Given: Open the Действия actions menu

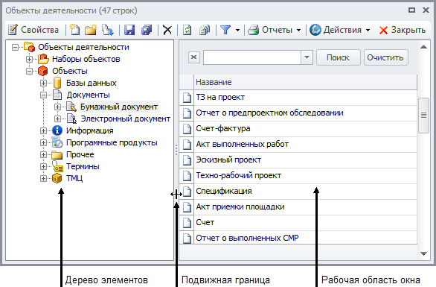Looking at the screenshot, I should pos(340,30).
